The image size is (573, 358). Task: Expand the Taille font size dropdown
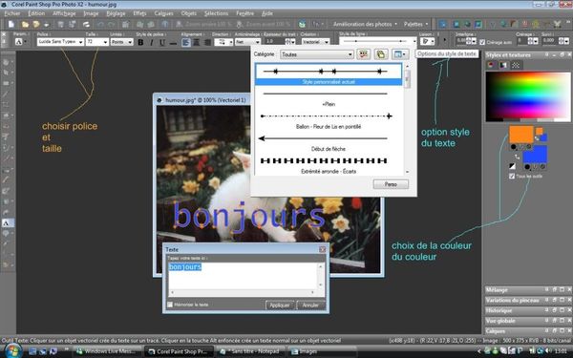97,42
